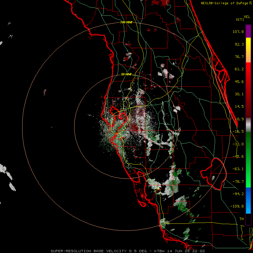The width and height of the screenshot is (253, 253).
Task: Click the 100 NMI range ring label
Action: coord(126,22)
